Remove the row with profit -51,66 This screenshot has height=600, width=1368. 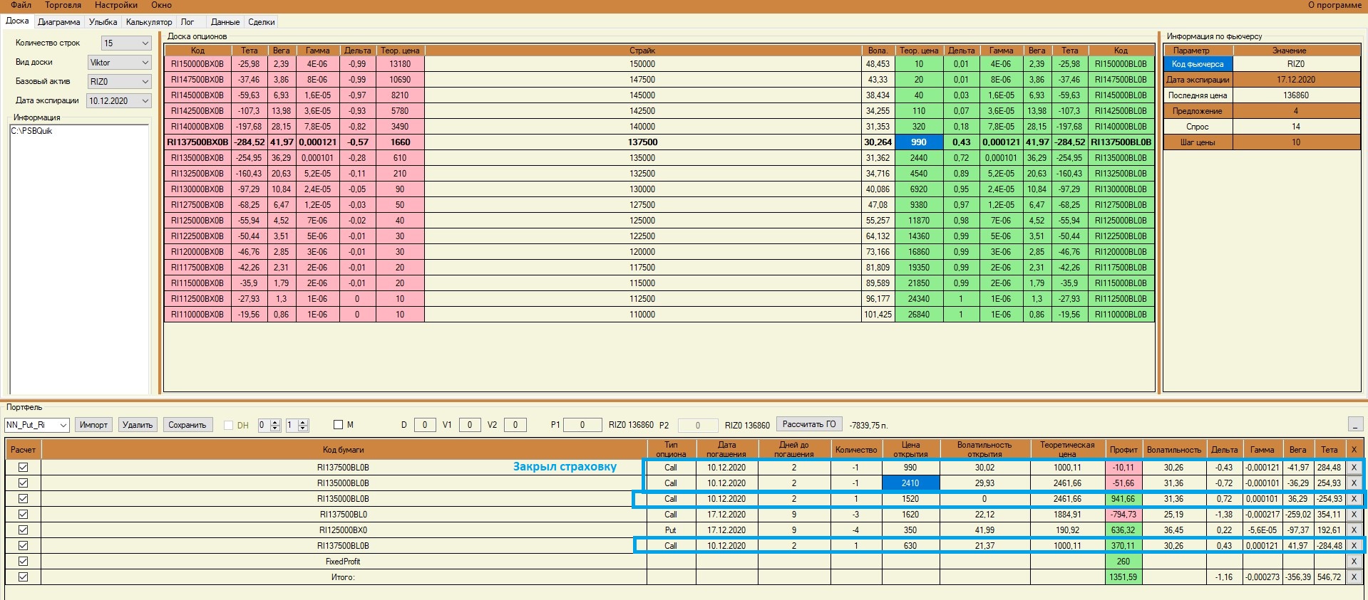[1354, 483]
